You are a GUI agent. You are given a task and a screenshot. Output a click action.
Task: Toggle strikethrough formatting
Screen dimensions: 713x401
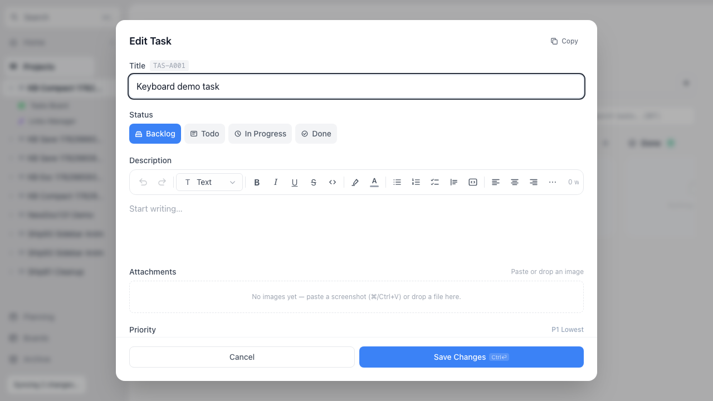point(314,182)
